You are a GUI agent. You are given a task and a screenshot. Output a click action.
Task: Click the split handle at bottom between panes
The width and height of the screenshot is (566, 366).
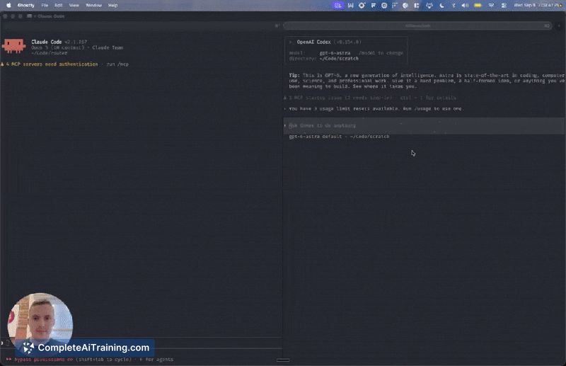(282, 360)
